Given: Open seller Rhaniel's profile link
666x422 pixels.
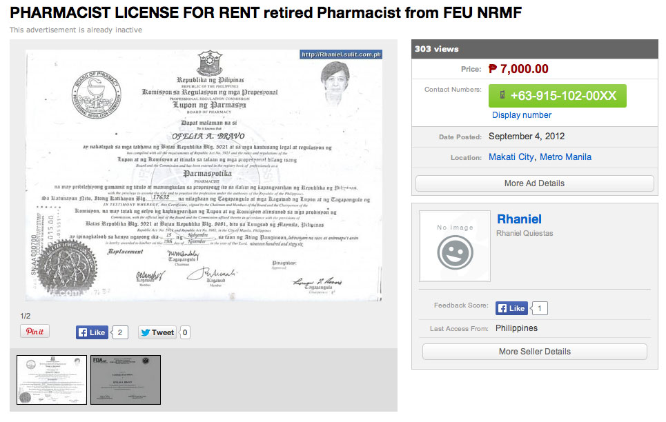Looking at the screenshot, I should point(519,219).
